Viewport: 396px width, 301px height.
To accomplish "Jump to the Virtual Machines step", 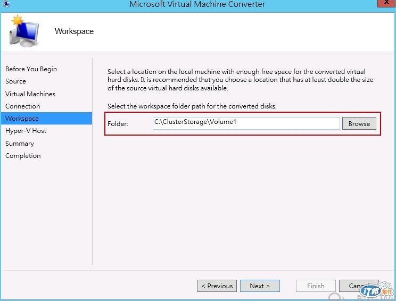I will [x=30, y=94].
